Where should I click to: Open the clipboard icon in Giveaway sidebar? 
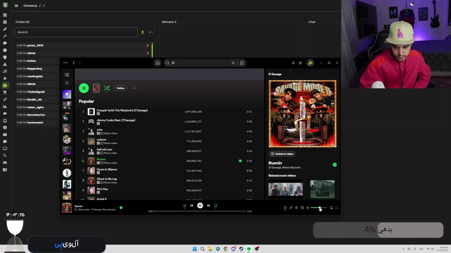click(x=5, y=22)
